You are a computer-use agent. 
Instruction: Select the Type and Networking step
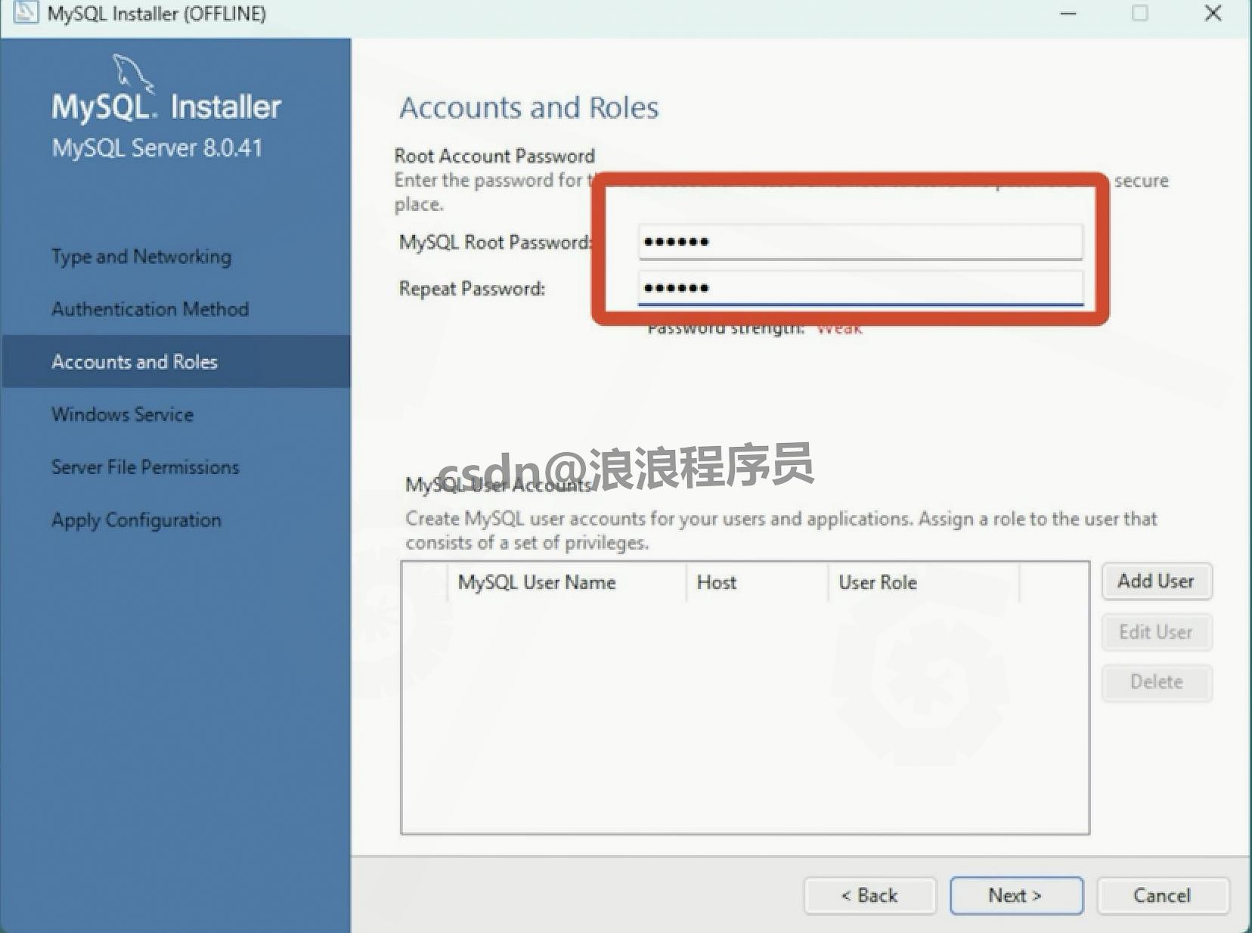pyautogui.click(x=141, y=257)
